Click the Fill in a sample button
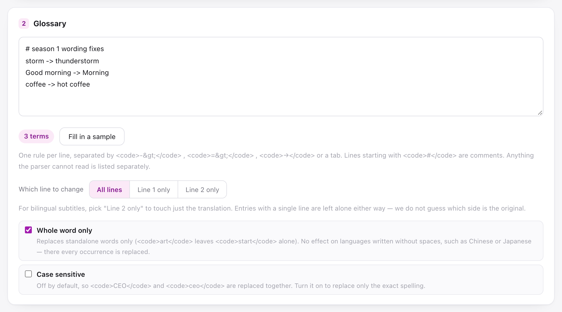Image resolution: width=562 pixels, height=312 pixels. coord(92,136)
